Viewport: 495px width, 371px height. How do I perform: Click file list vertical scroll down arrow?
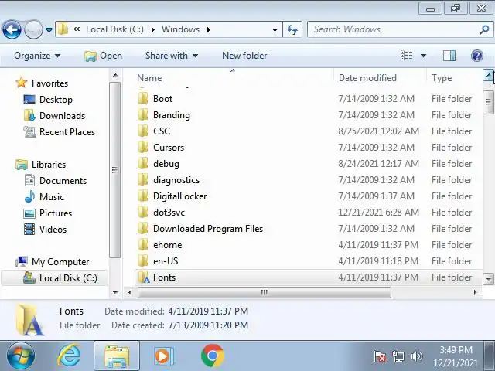click(488, 279)
